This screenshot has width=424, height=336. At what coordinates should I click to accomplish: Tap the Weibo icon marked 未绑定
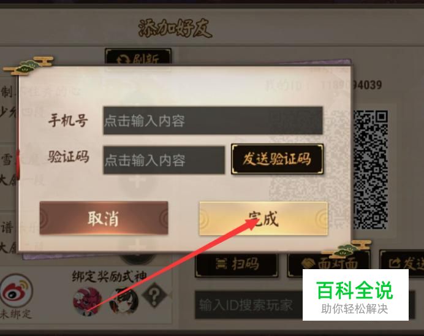[x=17, y=292]
